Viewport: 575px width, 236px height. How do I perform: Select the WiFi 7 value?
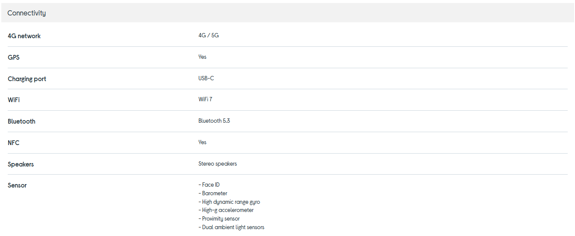(x=205, y=100)
